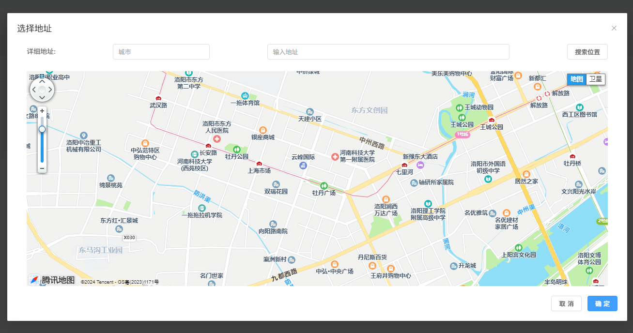Screen dimensions: 633x333
Task: Click the 缔景桃苑 residential icon
Action: pos(111,178)
